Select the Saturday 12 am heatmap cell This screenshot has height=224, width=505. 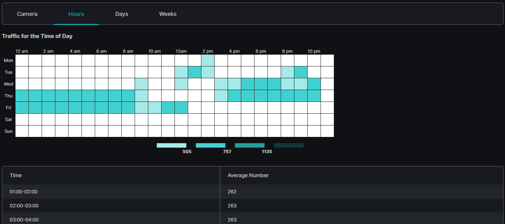(22, 120)
